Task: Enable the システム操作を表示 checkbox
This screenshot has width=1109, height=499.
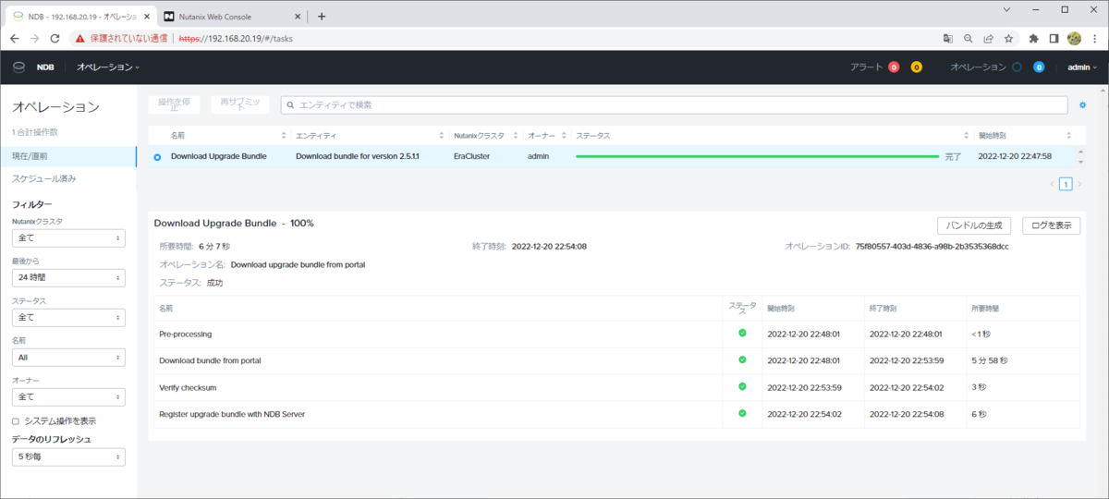Action: click(16, 421)
